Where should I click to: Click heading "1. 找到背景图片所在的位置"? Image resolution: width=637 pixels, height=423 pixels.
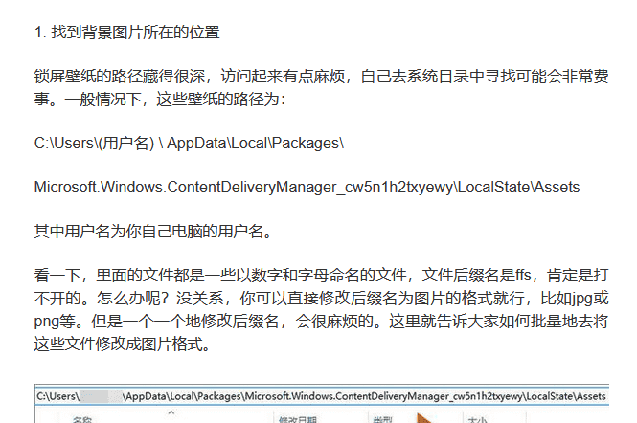tap(127, 33)
